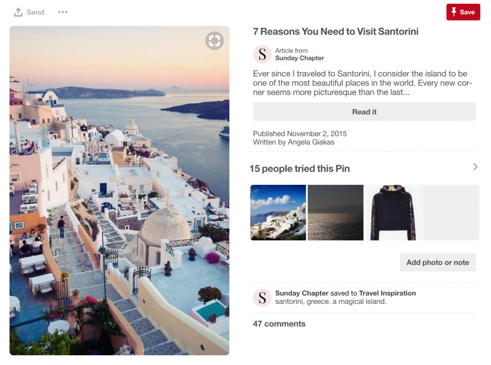Click the sunset ocean tried-it thumbnail
491x365 pixels.
tap(336, 212)
